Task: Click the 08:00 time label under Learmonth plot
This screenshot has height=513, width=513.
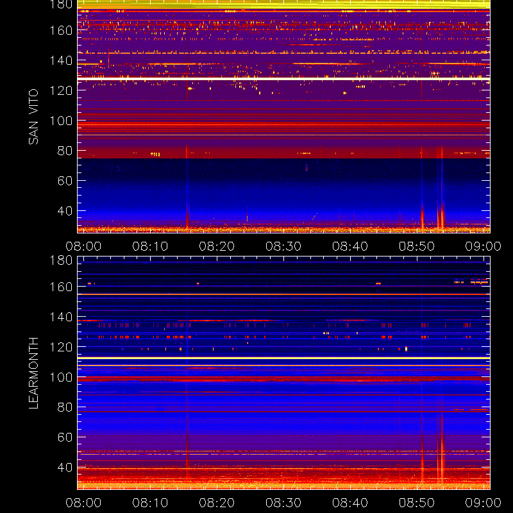Action: tap(83, 503)
